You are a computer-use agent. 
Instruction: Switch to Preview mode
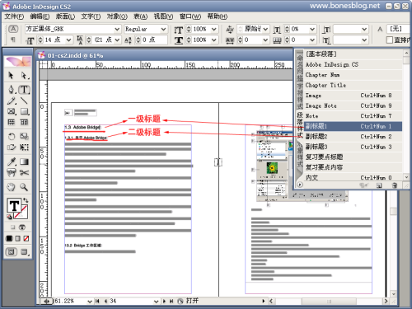[24, 251]
